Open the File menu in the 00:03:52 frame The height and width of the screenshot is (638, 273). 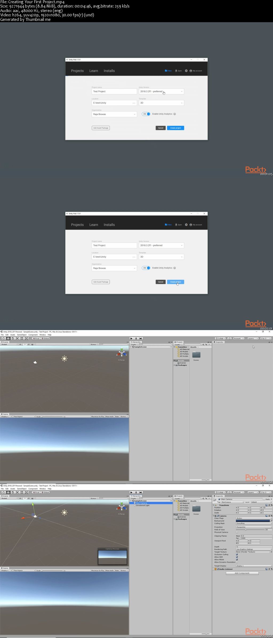tap(2, 489)
